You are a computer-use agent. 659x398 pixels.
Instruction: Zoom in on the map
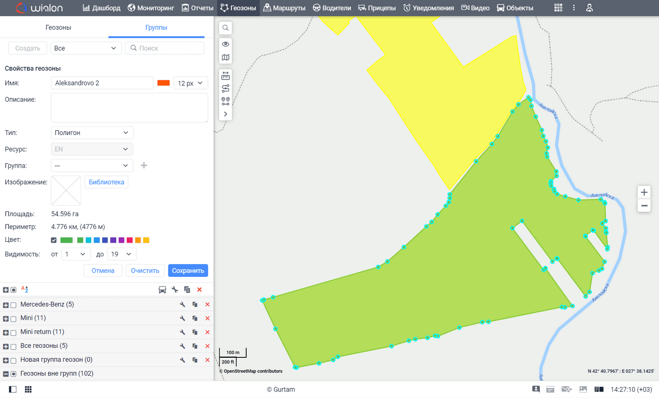tap(644, 192)
